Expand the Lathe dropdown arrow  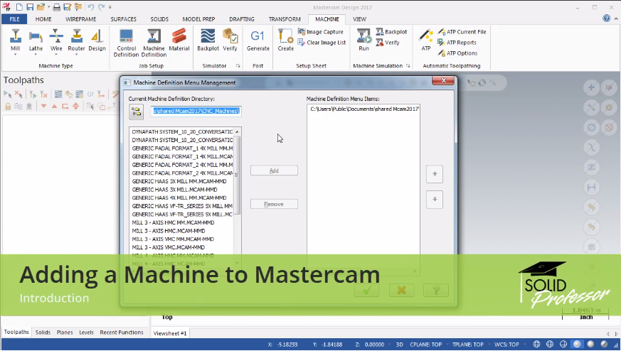pyautogui.click(x=36, y=54)
